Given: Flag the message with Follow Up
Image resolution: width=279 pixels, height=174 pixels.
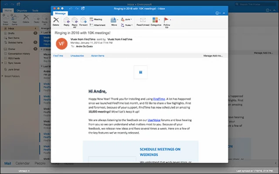Looking at the screenshot, I should (x=166, y=20).
